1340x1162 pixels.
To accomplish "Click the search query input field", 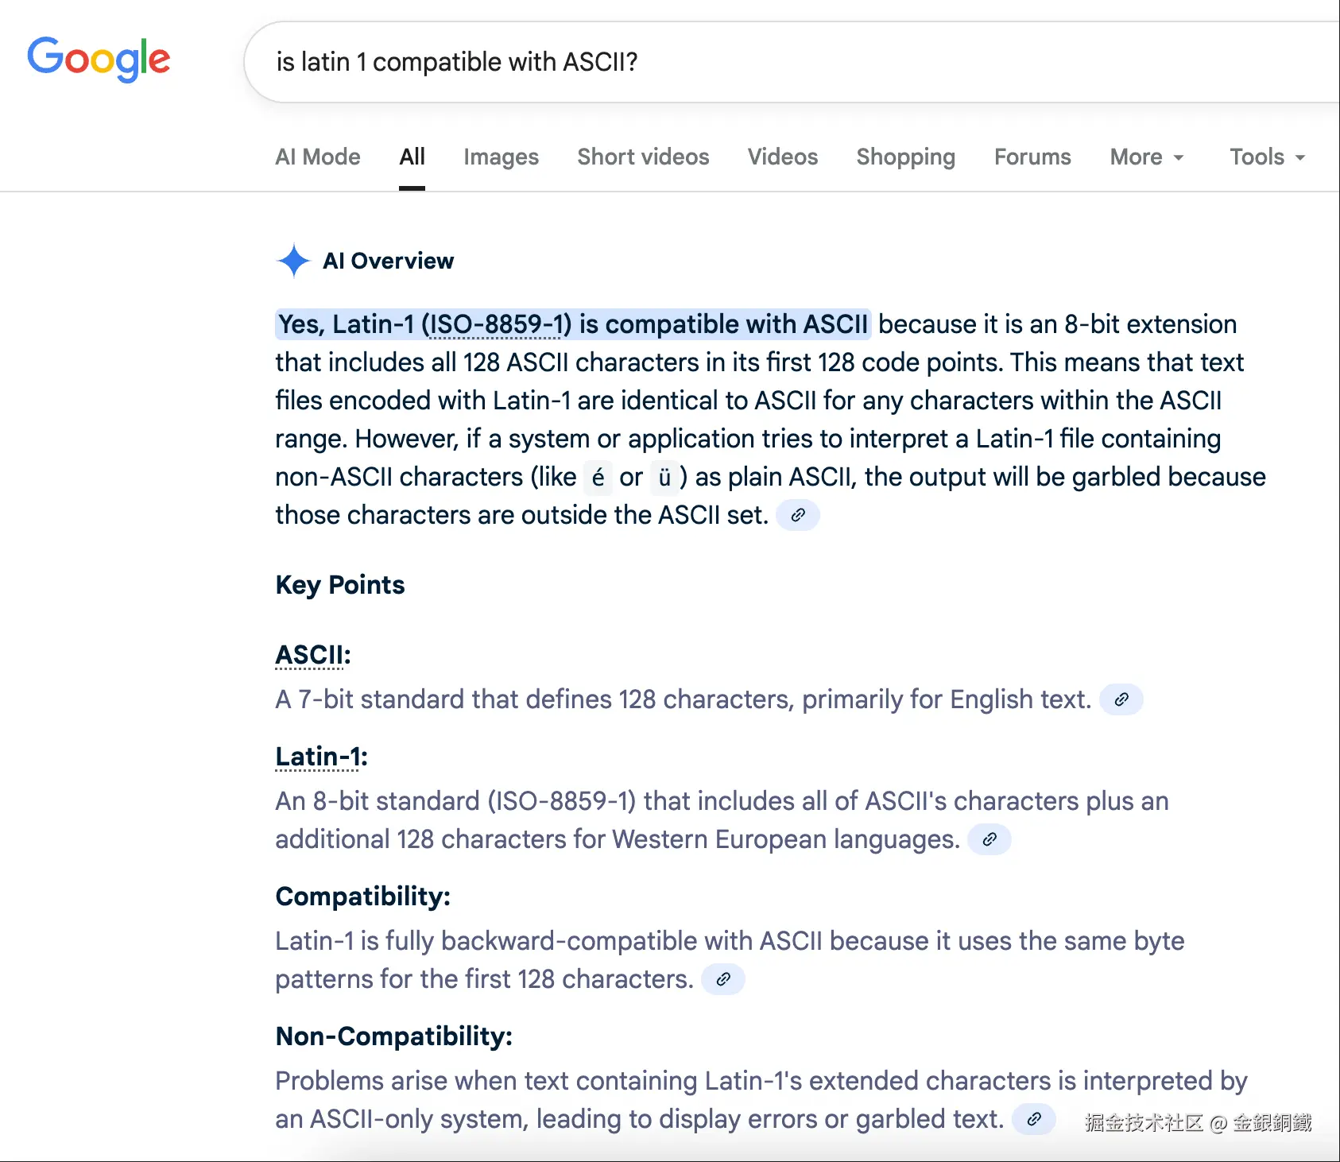I will [x=792, y=62].
